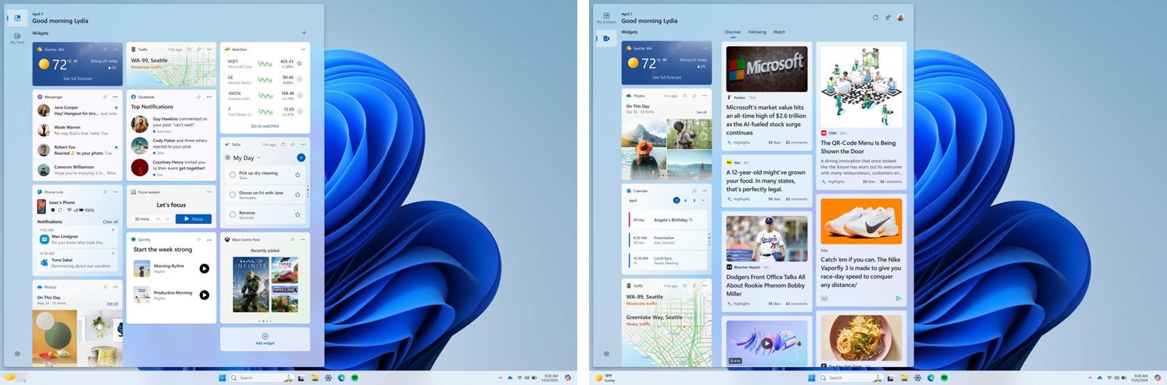Screen dimensions: 1167x385
Task: Click the Nike ad info icon
Action: click(899, 298)
